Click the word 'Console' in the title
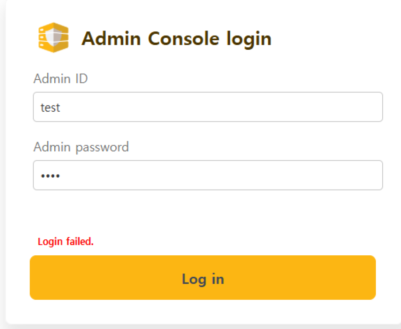This screenshot has width=401, height=329. pos(184,39)
